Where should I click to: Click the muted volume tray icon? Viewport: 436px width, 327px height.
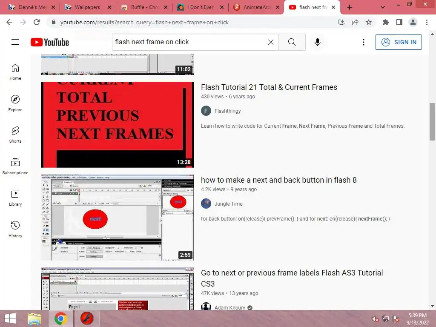point(375,319)
